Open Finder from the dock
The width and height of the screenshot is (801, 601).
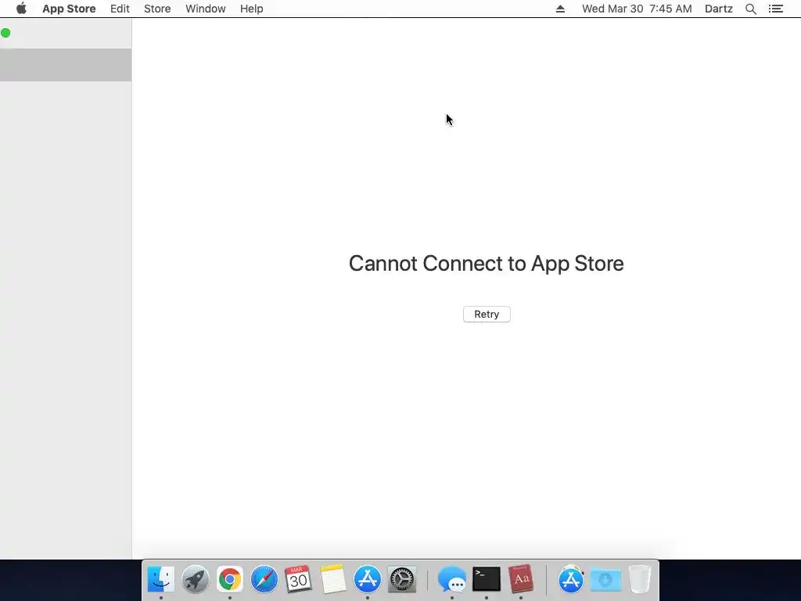point(161,579)
